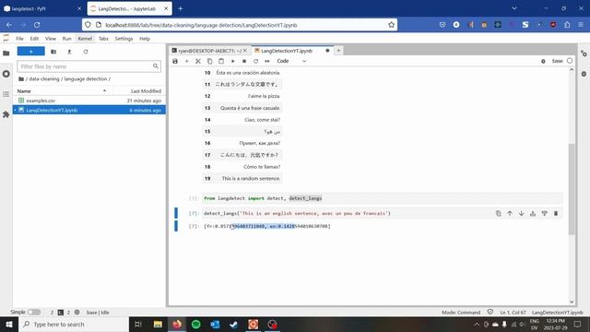
Task: Click the detect_langs code cell
Action: 383,213
